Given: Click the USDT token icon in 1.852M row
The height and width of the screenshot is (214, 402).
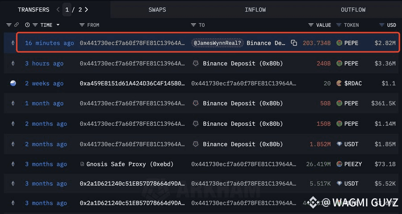Looking at the screenshot, I should click(339, 144).
